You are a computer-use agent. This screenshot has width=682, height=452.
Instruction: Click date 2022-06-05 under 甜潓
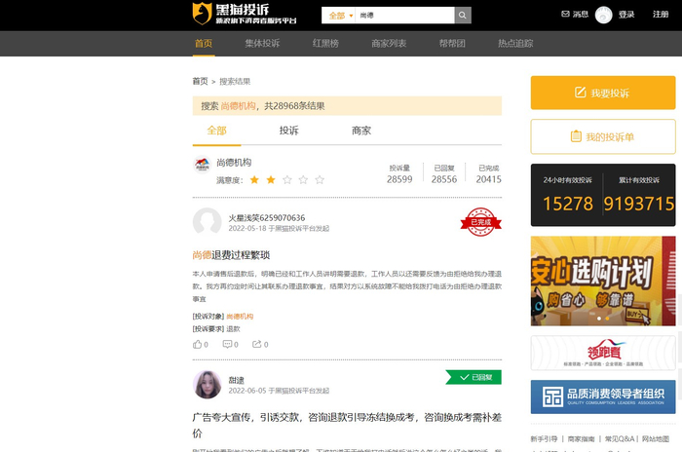[x=247, y=391]
